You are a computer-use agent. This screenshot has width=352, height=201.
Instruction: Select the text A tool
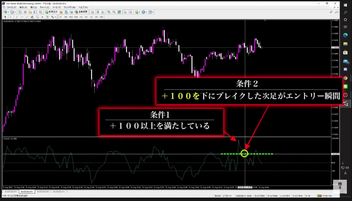coord(42,17)
